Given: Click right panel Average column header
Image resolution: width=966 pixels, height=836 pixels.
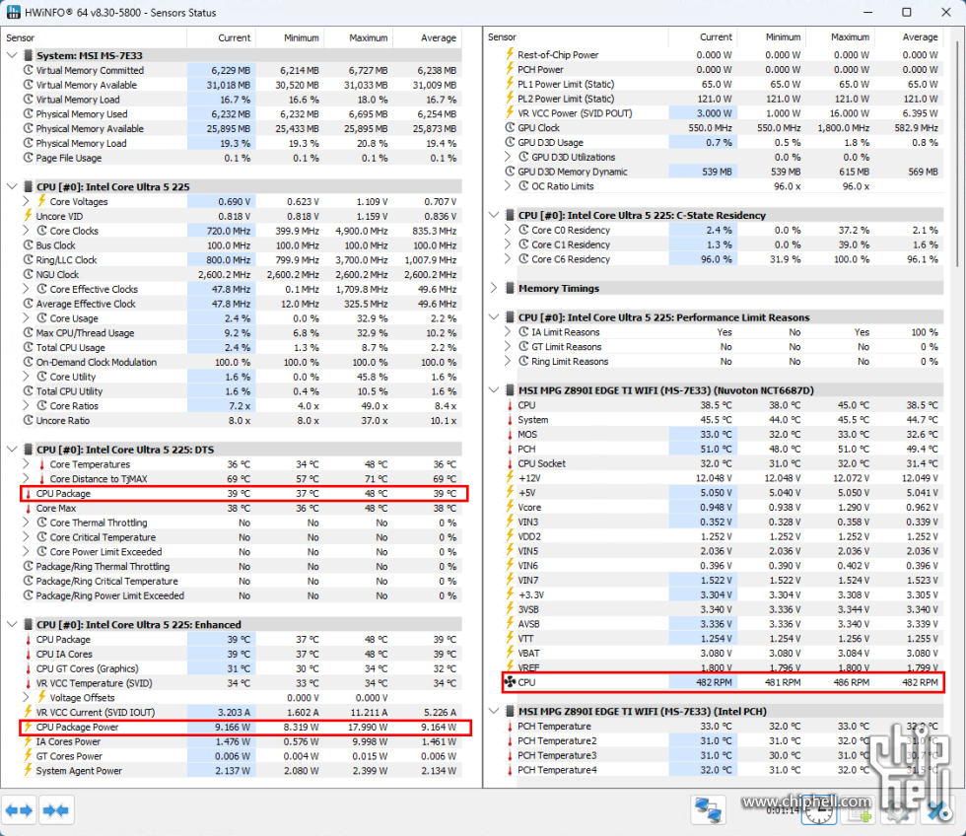Looking at the screenshot, I should click(909, 36).
